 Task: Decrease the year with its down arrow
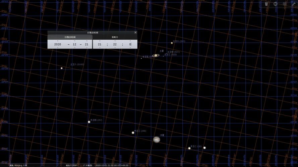click(x=58, y=48)
